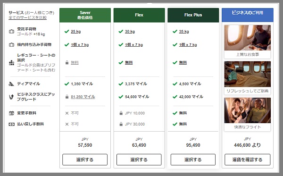Open the Flex 30 kg baggage link
Image resolution: width=283 pixels, height=176 pixels.
(x=130, y=32)
